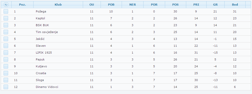Select the row checkbox for Požega
Image resolution: width=252 pixels, height=94 pixels.
click(6, 11)
